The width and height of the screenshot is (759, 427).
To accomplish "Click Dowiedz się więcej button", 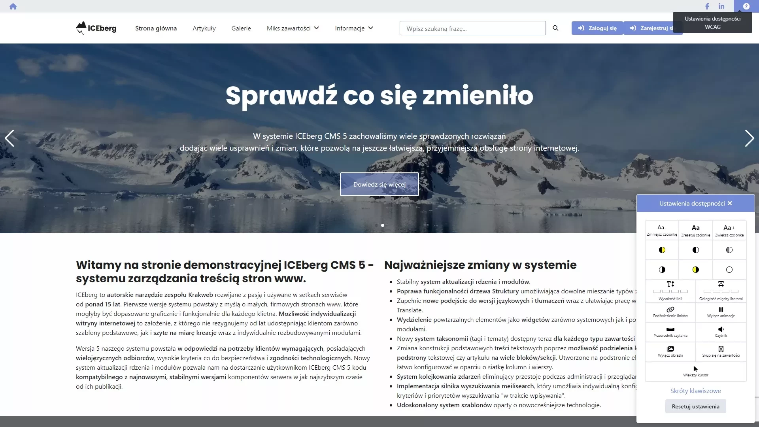I will tap(379, 184).
